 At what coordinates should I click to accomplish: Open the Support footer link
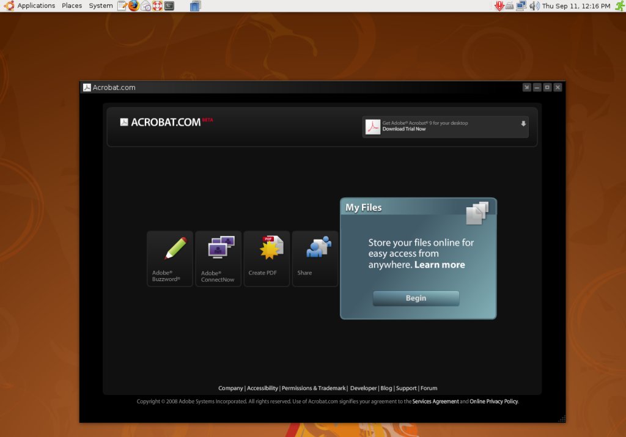pyautogui.click(x=406, y=388)
